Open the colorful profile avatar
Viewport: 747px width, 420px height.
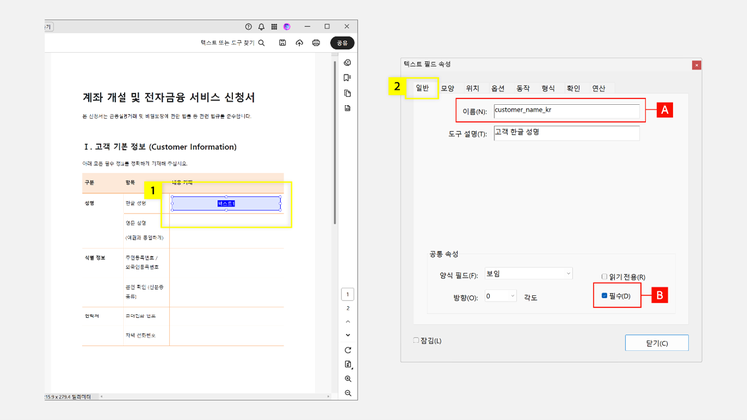click(287, 27)
